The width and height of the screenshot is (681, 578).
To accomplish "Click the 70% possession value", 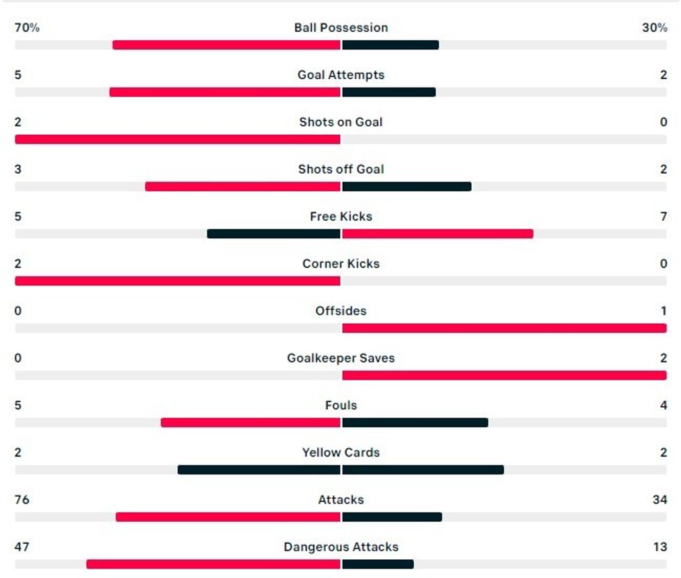I will (27, 28).
